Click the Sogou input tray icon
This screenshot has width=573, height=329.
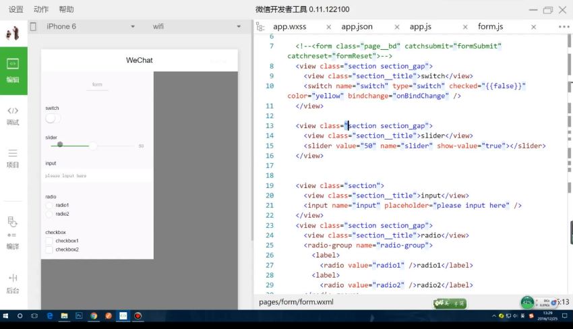pos(531,316)
